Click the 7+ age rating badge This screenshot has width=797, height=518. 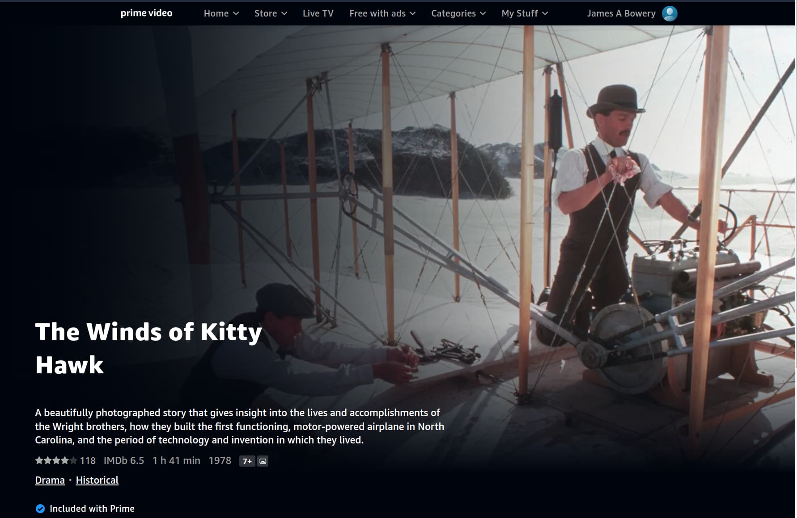pyautogui.click(x=247, y=461)
